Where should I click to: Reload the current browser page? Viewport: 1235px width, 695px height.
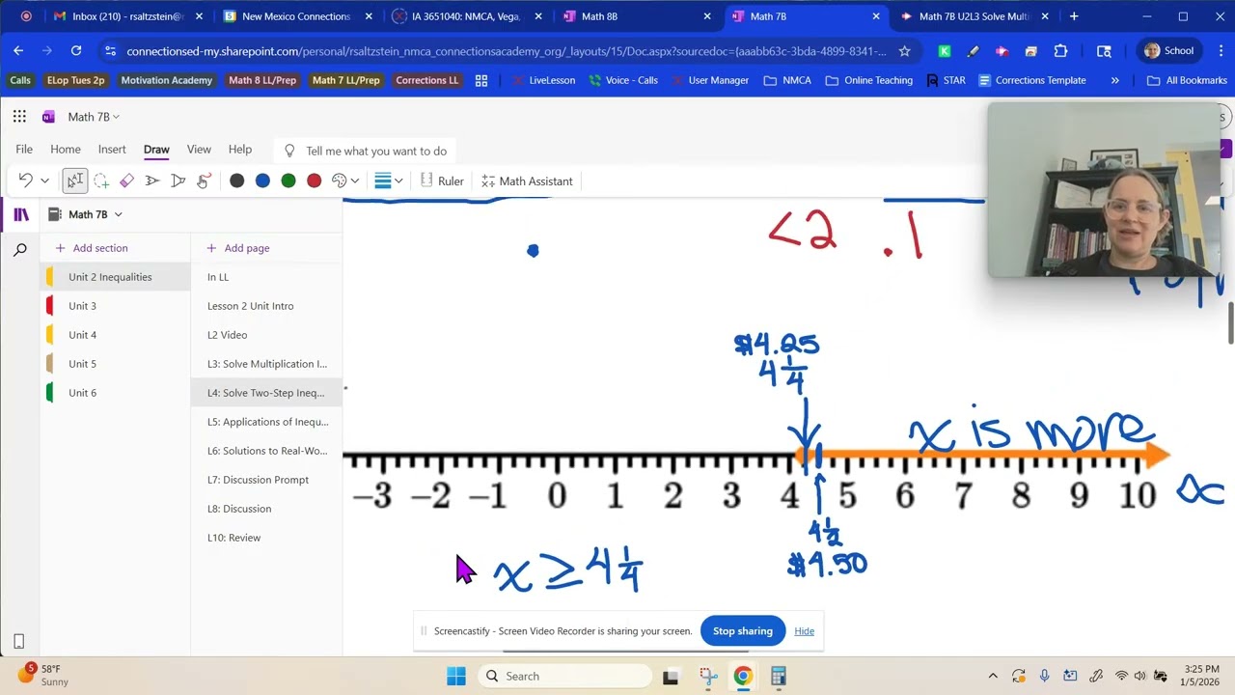click(76, 51)
